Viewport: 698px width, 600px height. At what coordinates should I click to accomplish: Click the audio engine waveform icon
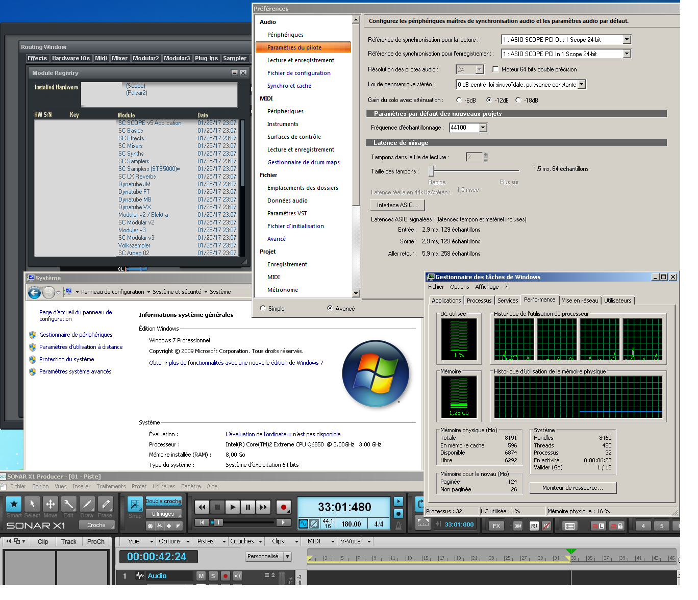click(303, 524)
